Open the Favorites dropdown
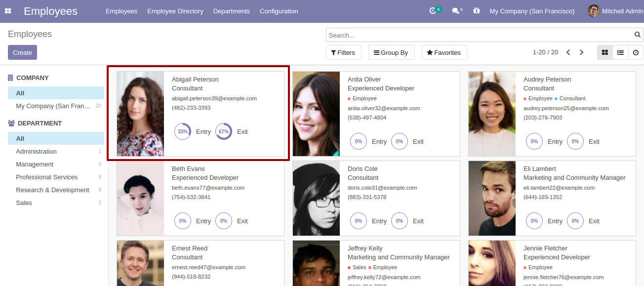 tap(444, 52)
